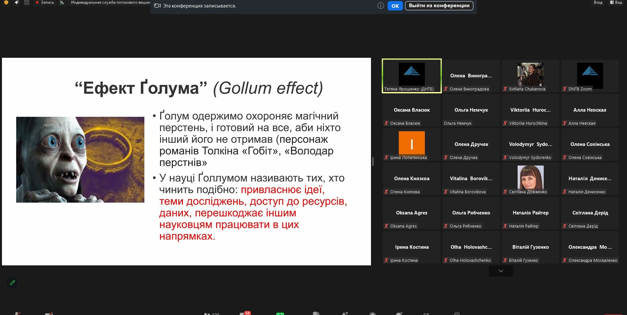
Task: Click the camera icon in the recording notice
Action: coord(157,6)
